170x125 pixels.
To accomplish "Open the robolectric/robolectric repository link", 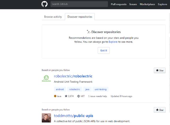I will [73, 76].
